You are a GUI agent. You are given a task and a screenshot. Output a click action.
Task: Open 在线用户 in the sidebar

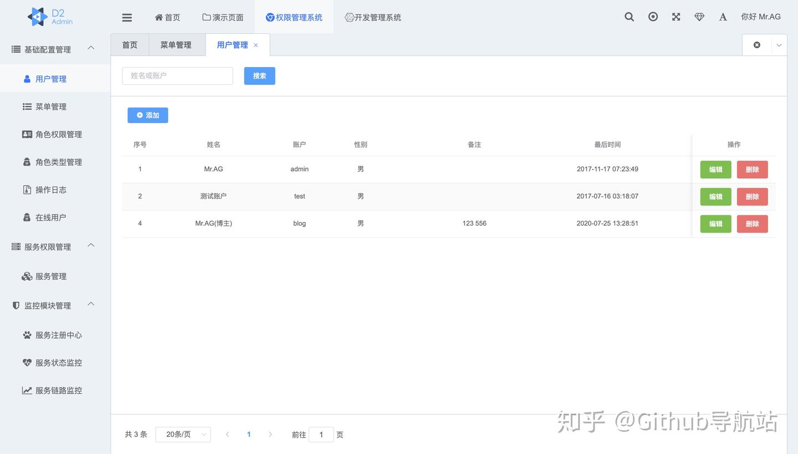(55, 217)
